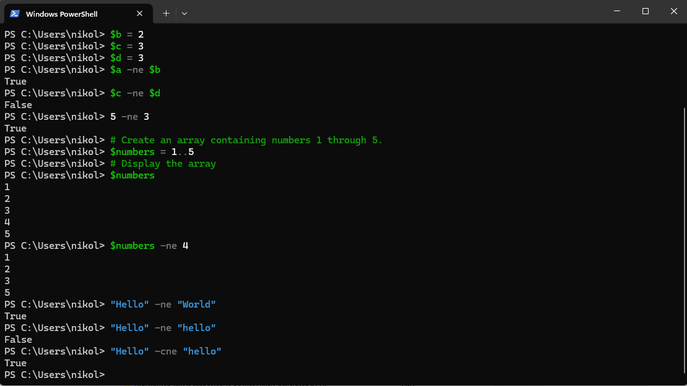Click the True output under 5 -ne 3
The width and height of the screenshot is (687, 386).
15,128
